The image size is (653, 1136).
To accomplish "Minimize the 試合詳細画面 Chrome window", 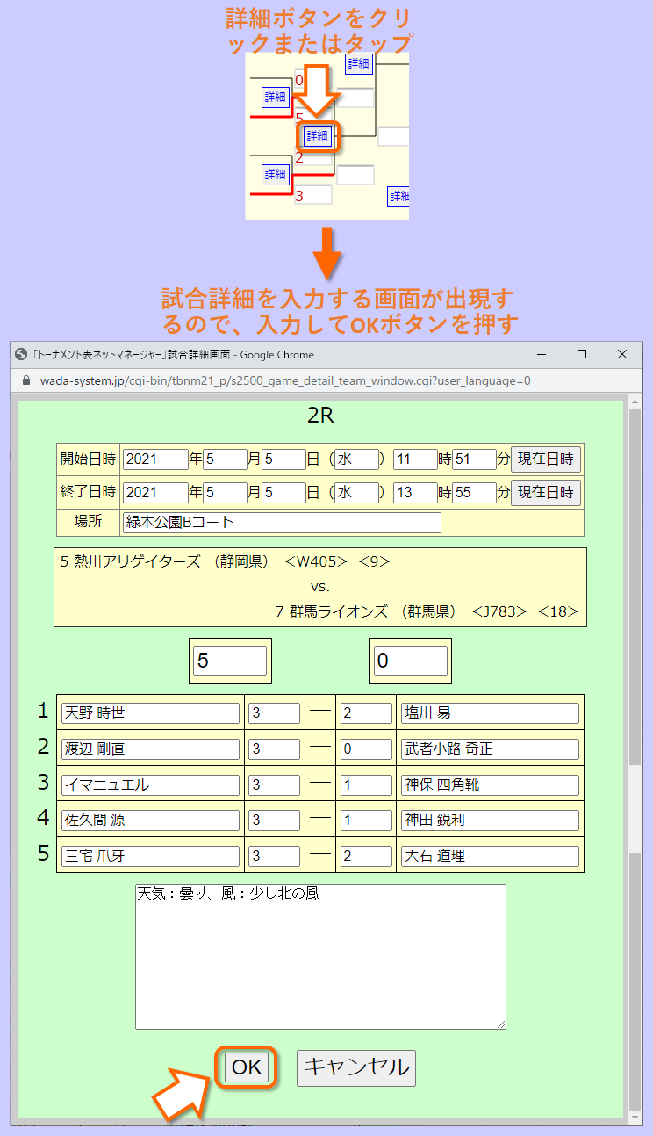I will (542, 354).
